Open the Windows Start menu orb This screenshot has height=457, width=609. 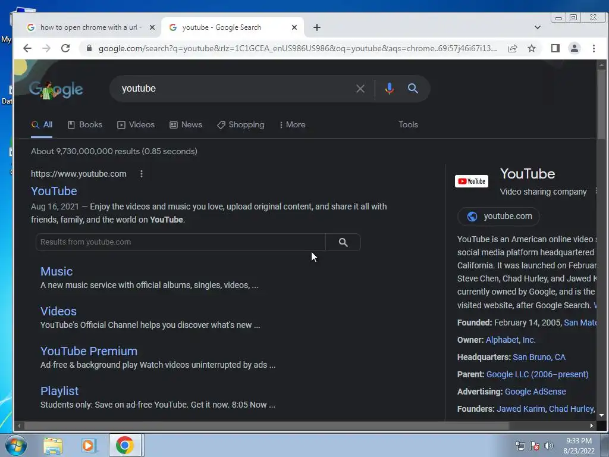(x=15, y=445)
